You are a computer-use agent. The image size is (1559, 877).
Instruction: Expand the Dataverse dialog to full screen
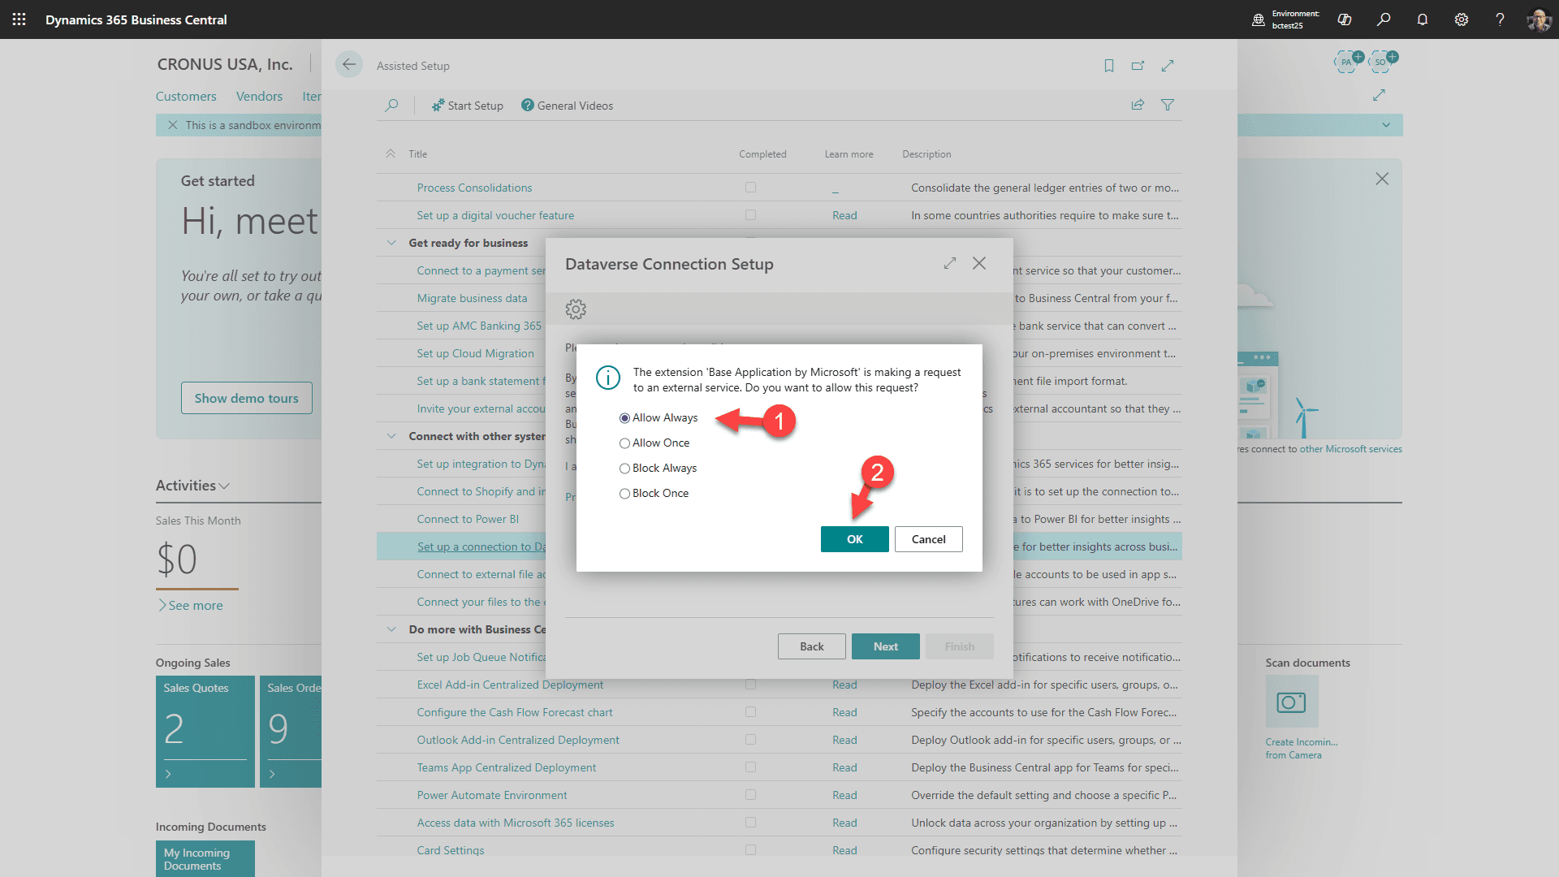pyautogui.click(x=949, y=263)
